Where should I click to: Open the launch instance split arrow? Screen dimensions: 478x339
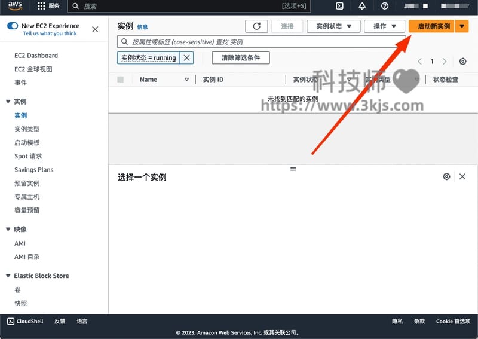tap(462, 26)
